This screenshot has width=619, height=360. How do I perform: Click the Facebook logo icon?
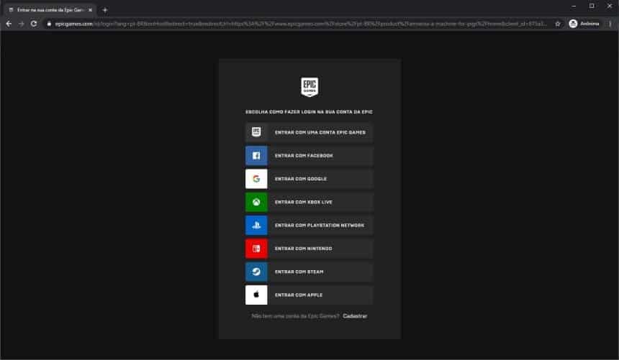click(256, 155)
